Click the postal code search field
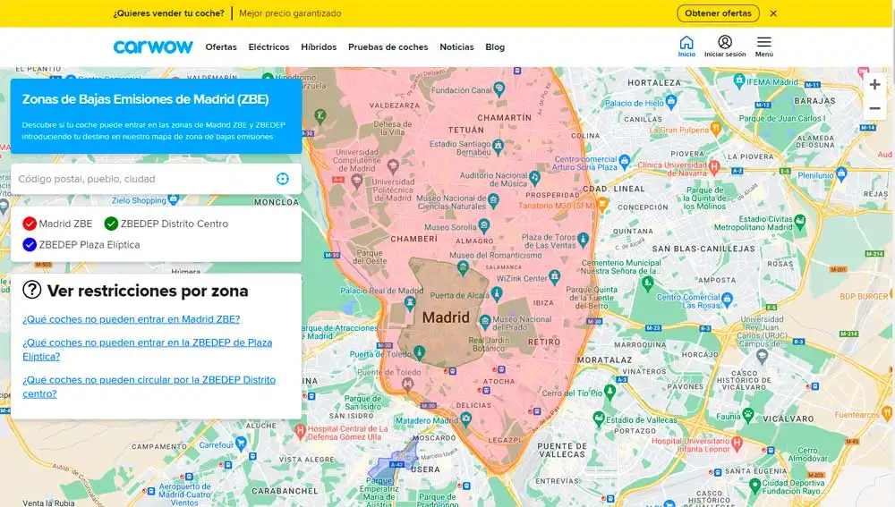This screenshot has height=507, width=895. pos(143,179)
